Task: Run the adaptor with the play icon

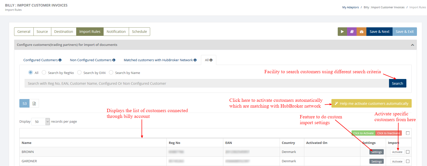Action: pyautogui.click(x=342, y=32)
